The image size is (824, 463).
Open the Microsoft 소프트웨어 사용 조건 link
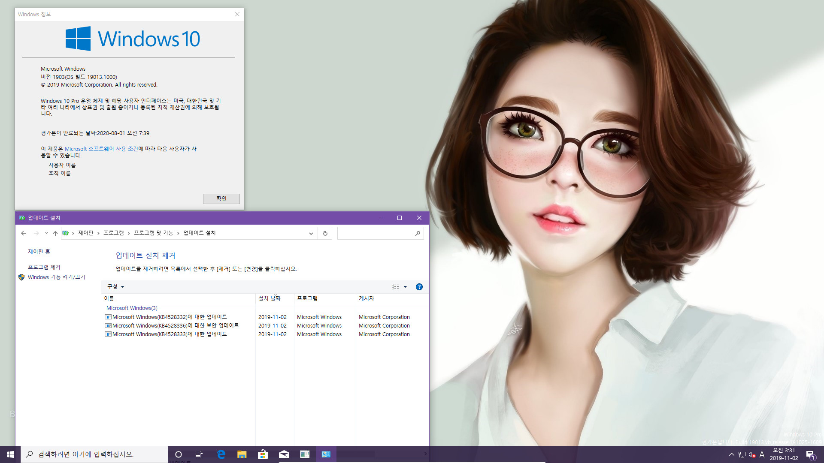click(x=101, y=149)
